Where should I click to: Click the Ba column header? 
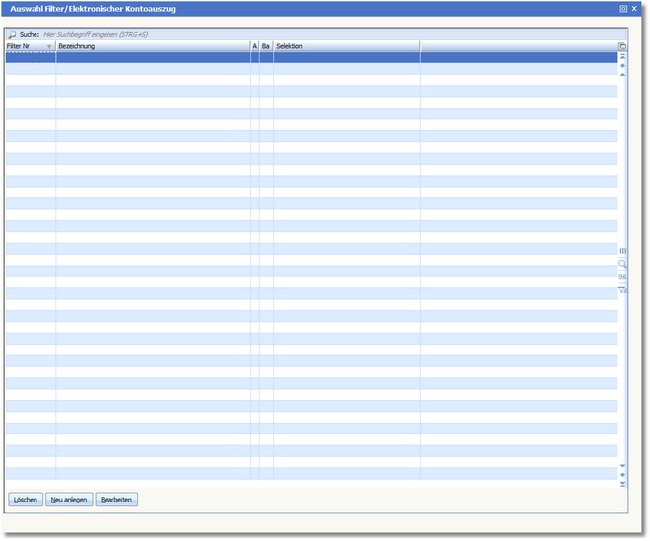[x=266, y=46]
